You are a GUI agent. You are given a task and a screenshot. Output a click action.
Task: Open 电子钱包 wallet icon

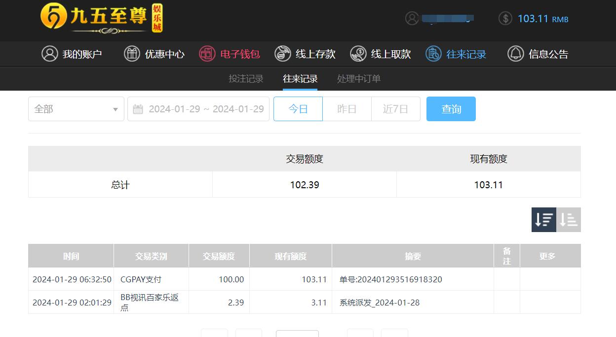tap(207, 54)
